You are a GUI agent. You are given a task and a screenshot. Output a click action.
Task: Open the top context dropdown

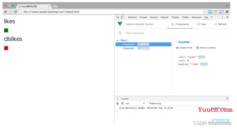point(135,103)
